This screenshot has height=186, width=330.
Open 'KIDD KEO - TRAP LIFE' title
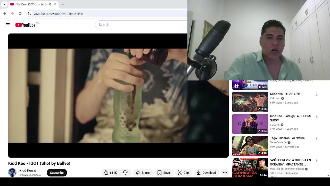(x=285, y=94)
